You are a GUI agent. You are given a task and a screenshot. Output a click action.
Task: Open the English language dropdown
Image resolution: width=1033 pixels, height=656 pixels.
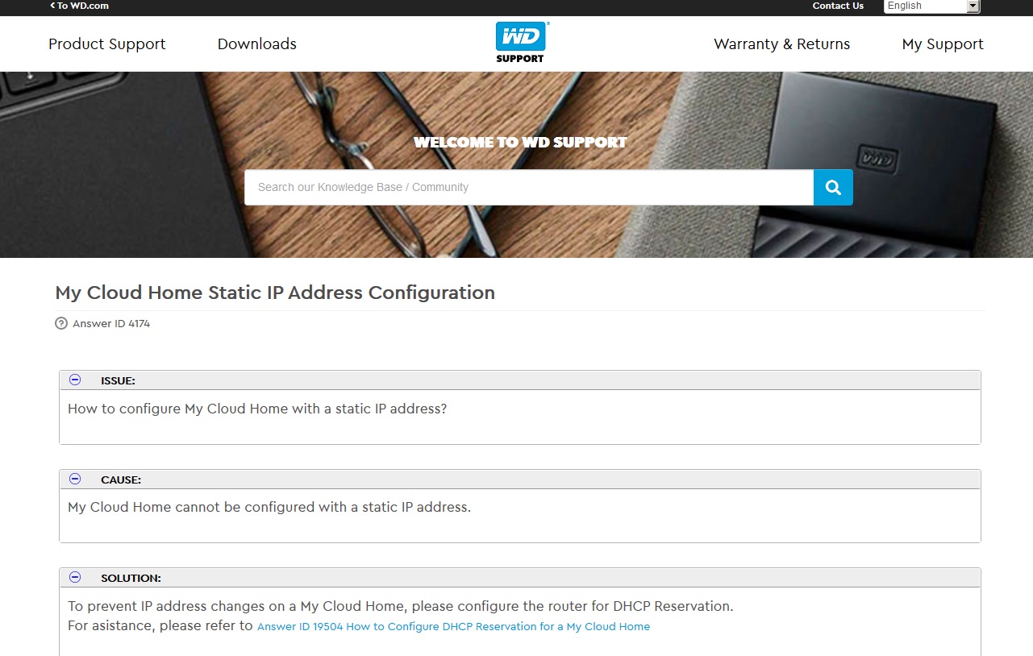point(931,6)
